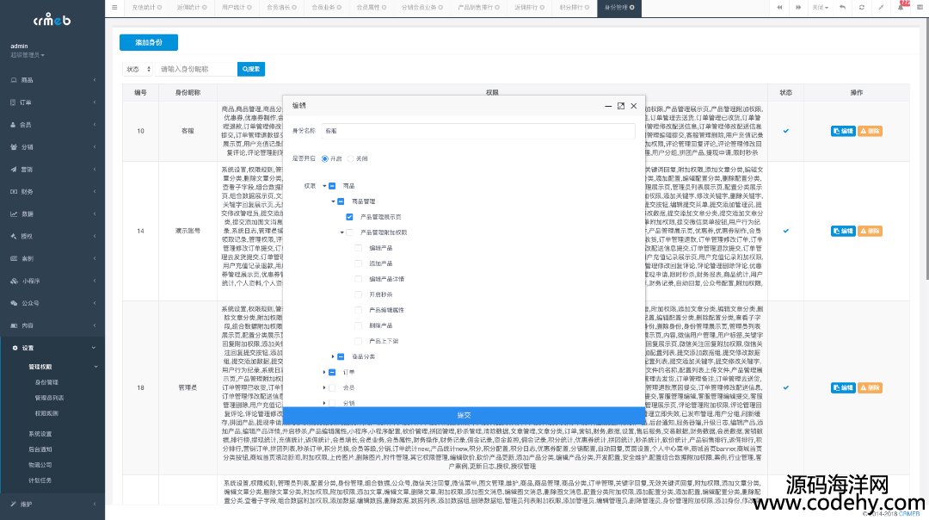Image resolution: width=929 pixels, height=520 pixels.
Task: Select the 关闭 radio button
Action: click(x=351, y=158)
